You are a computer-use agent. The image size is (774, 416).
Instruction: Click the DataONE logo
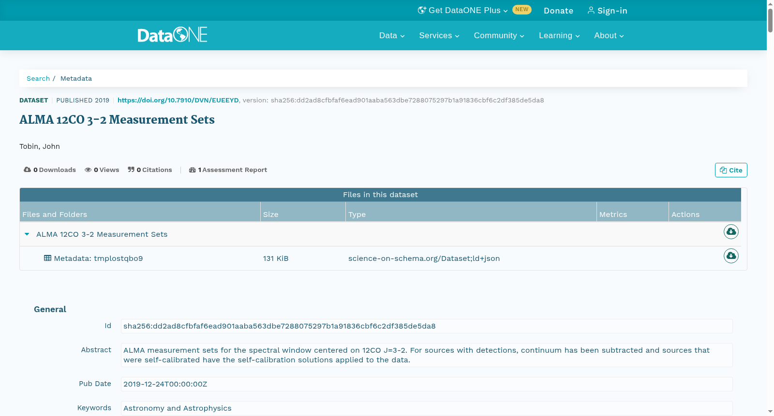point(172,35)
